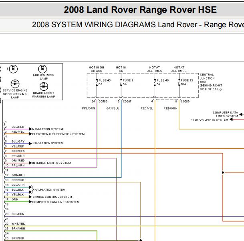Click connector 'C0586' next to pin 24

(x=103, y=102)
